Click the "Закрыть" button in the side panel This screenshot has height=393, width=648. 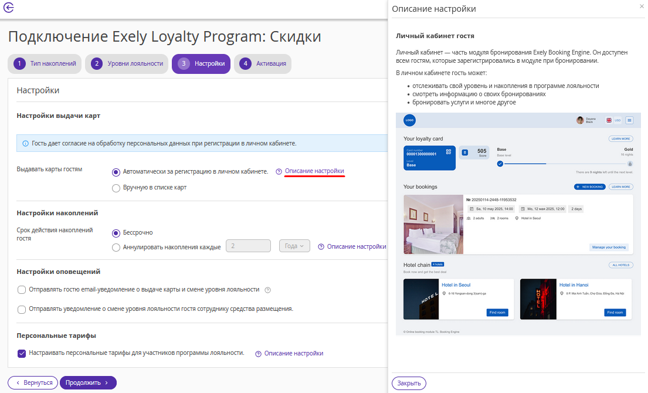(x=409, y=383)
